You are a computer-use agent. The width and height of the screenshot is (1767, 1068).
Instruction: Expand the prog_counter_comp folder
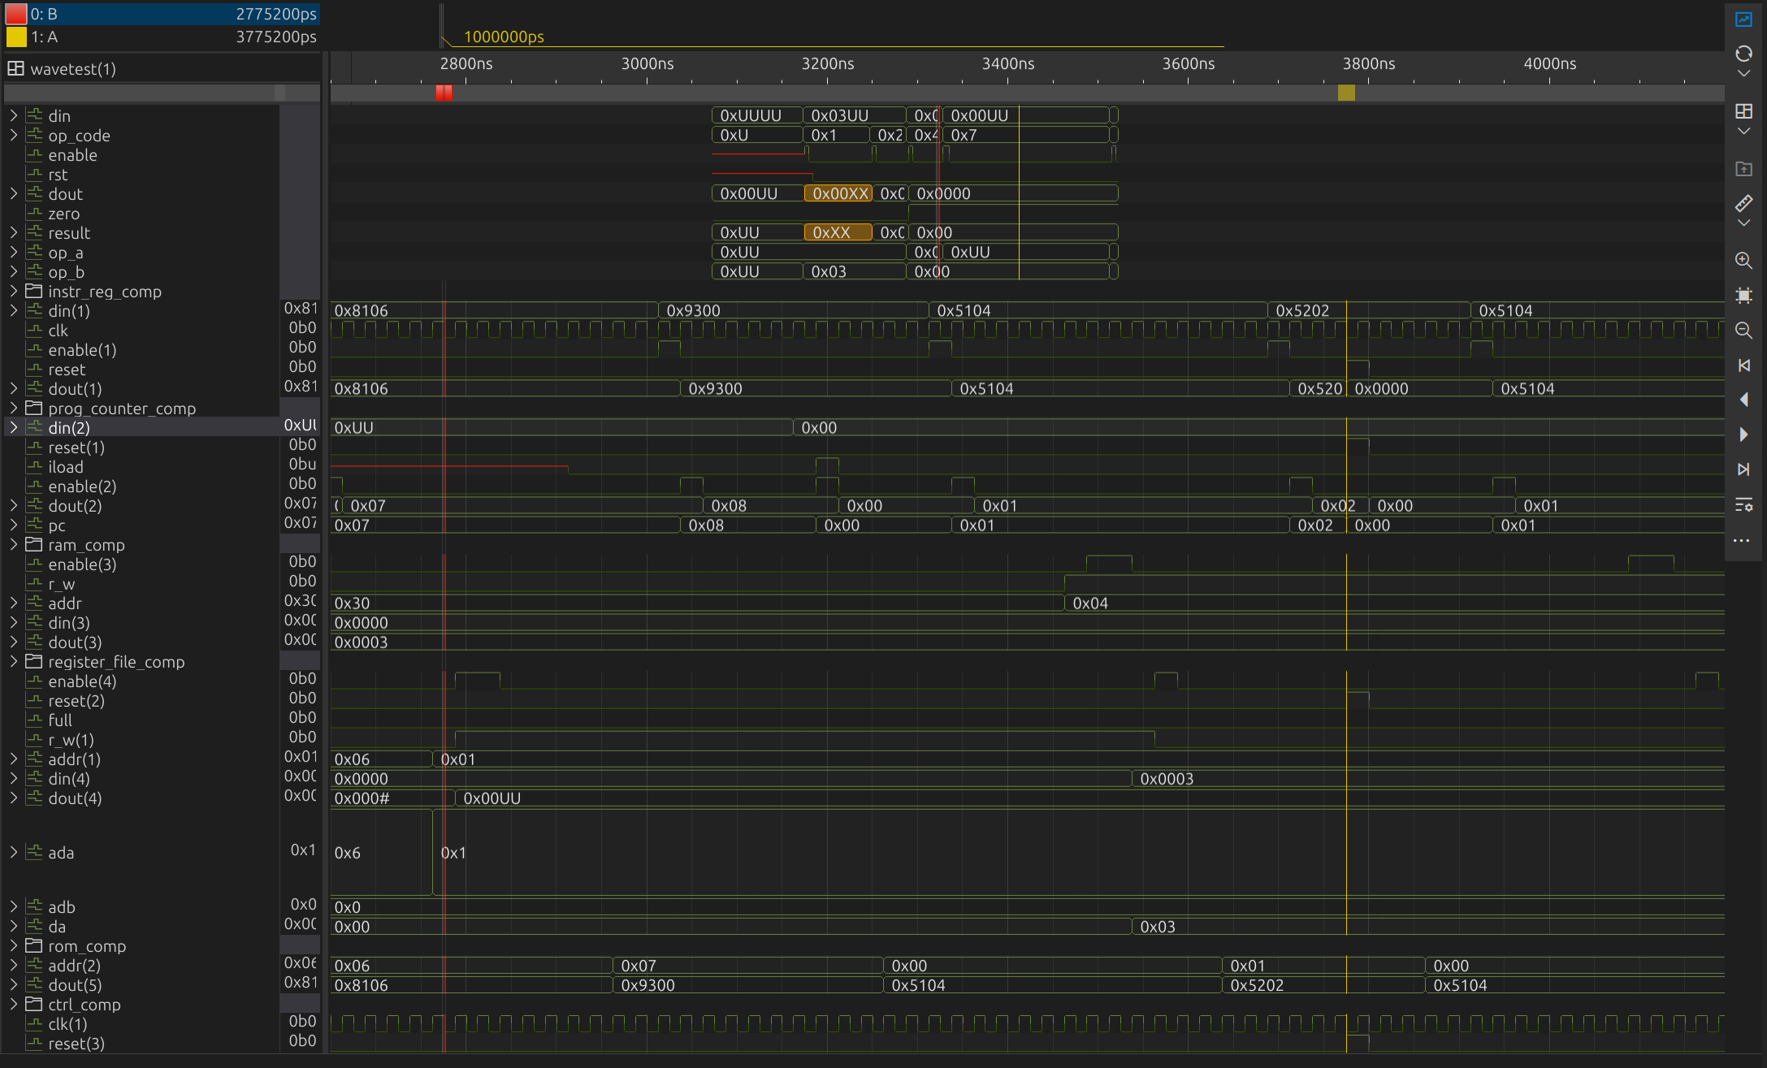coord(14,409)
